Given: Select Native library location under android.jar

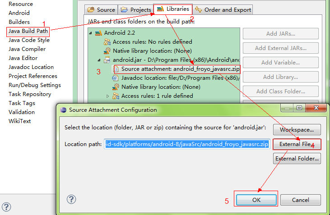Looking at the screenshot, I should coord(161,87).
